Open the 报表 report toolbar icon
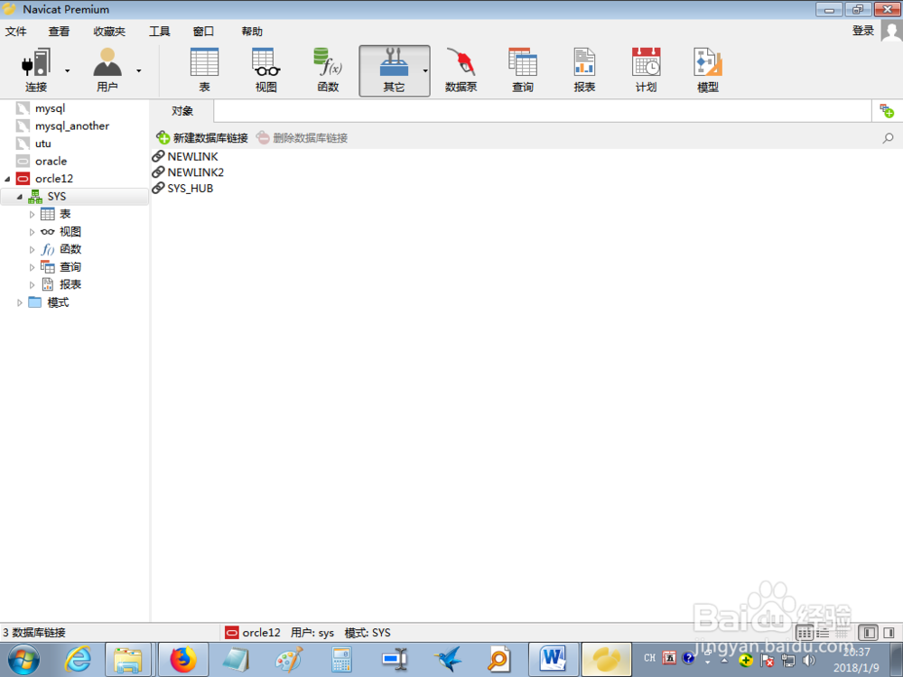 click(x=584, y=70)
